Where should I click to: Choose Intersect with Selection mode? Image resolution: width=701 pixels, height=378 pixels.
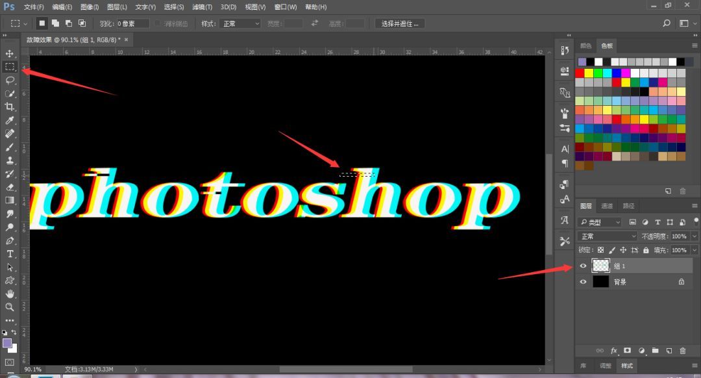click(82, 23)
